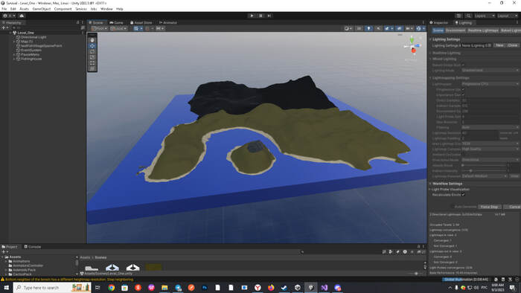This screenshot has width=521, height=293.
Task: Open the GameObject menu
Action: (42, 9)
